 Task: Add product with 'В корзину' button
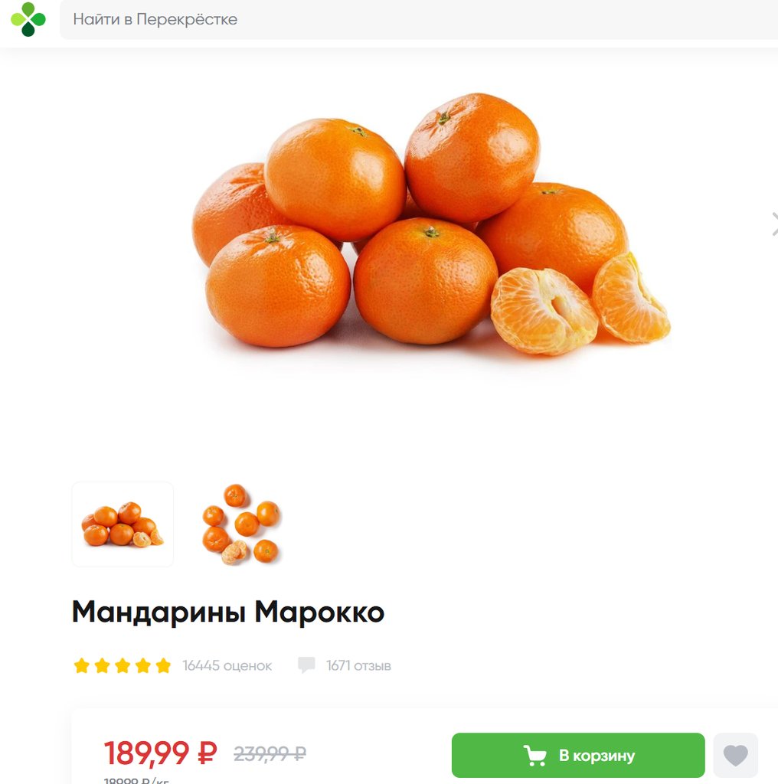coord(578,755)
